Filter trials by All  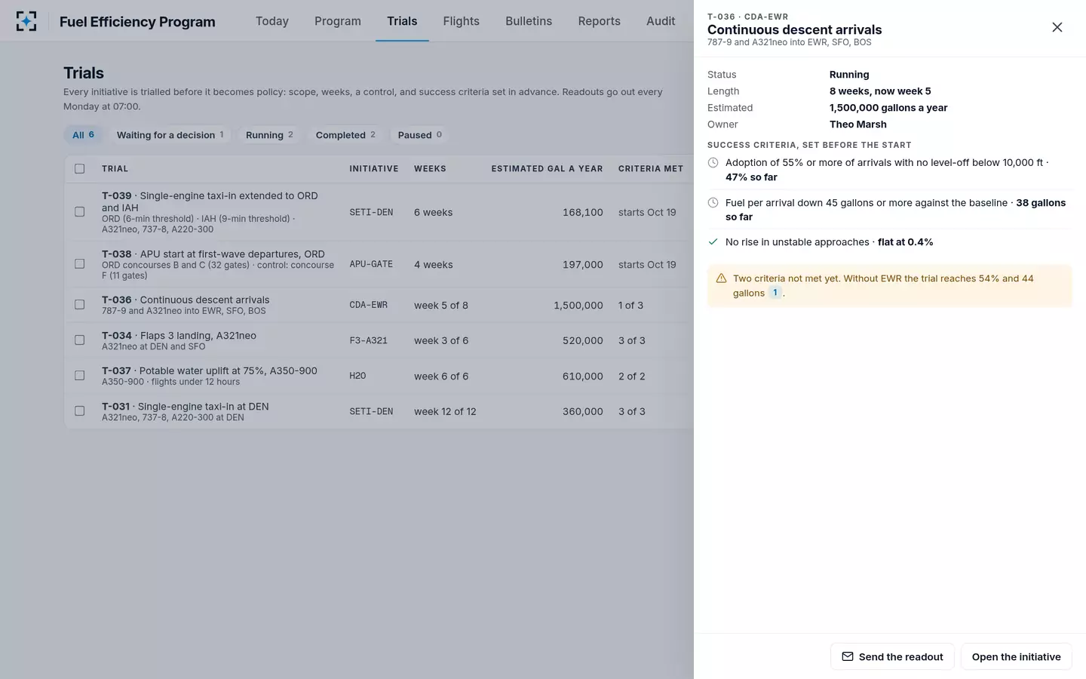tap(84, 135)
